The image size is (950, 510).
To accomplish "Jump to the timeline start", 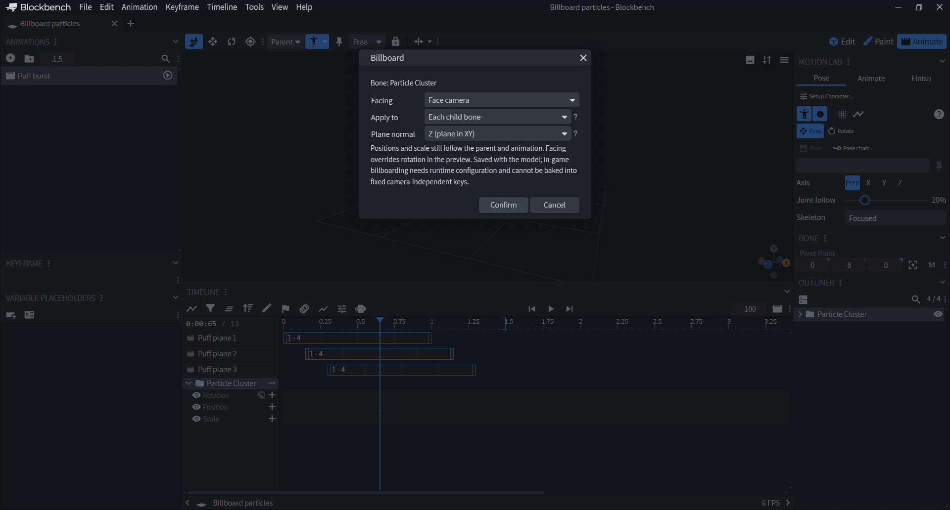I will click(x=532, y=309).
